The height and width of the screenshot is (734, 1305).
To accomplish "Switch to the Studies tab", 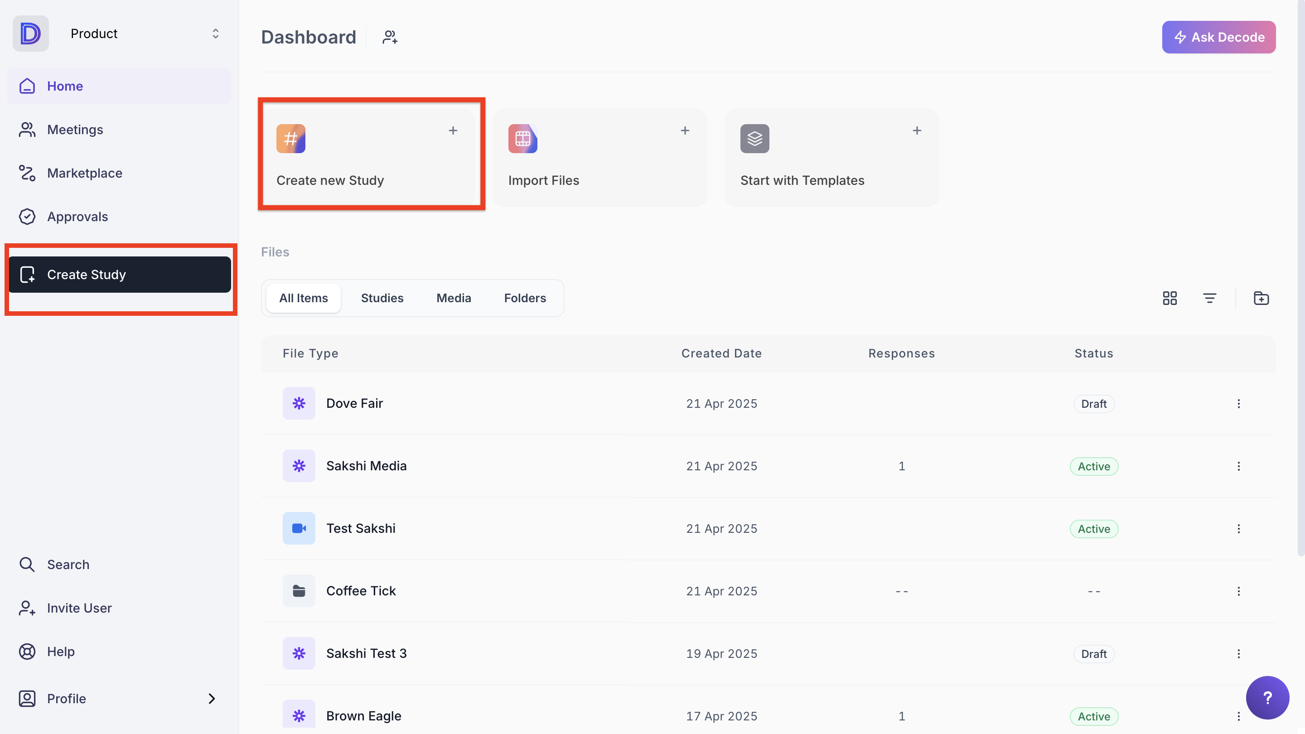I will click(x=382, y=298).
